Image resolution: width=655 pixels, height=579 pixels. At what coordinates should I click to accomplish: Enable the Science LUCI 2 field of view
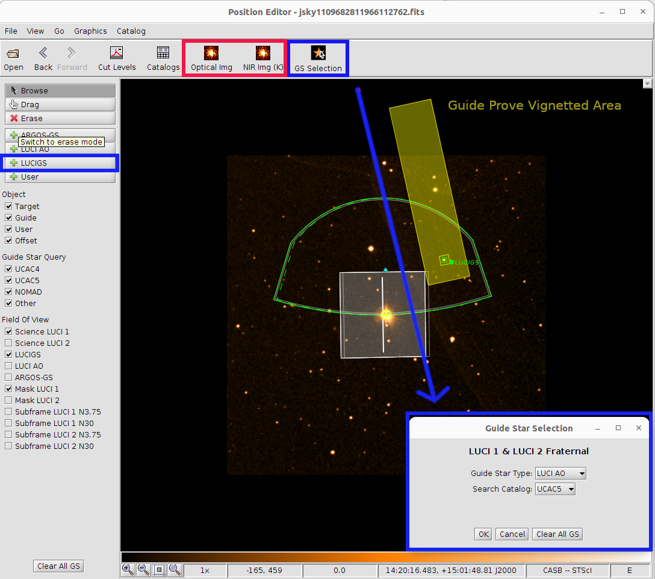coord(8,343)
